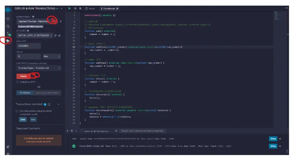Screen dimensions: 293x159
Task: Close the Function.sol editor tab
Action: (117, 9)
